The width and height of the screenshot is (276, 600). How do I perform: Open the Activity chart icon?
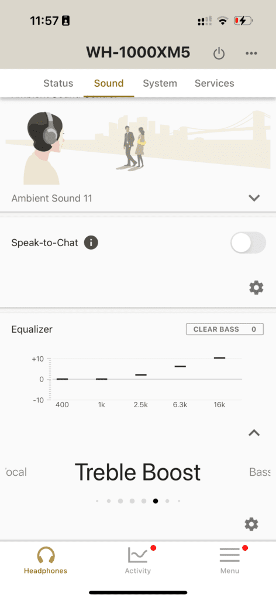[x=137, y=555]
